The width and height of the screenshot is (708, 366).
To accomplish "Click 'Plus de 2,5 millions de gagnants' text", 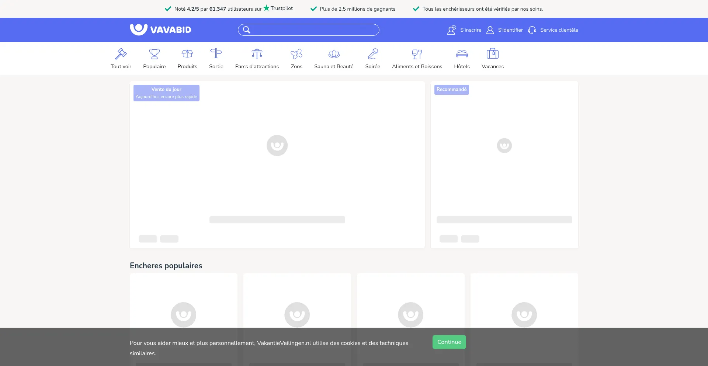I will tap(358, 9).
